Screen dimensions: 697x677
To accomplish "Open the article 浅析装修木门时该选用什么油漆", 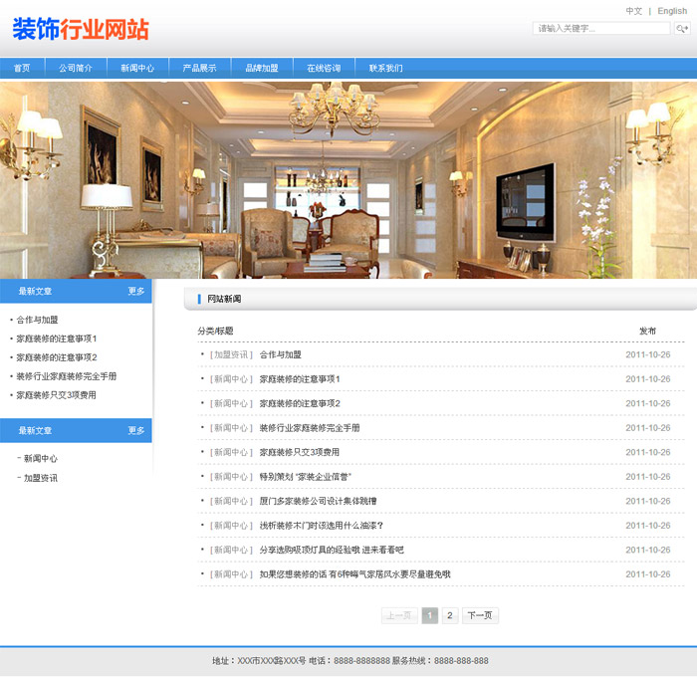I will click(321, 526).
